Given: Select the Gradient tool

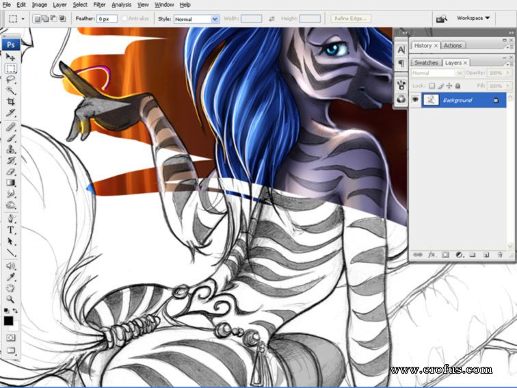Looking at the screenshot, I should (10, 183).
